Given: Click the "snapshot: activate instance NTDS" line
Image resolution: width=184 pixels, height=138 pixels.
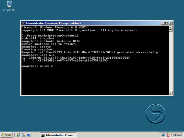Looking at the screenshot, I should click(x=51, y=41).
